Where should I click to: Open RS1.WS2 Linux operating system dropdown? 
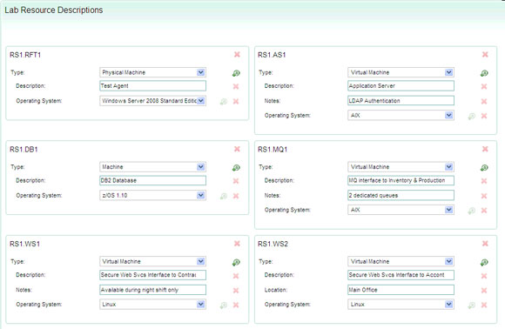pyautogui.click(x=401, y=305)
